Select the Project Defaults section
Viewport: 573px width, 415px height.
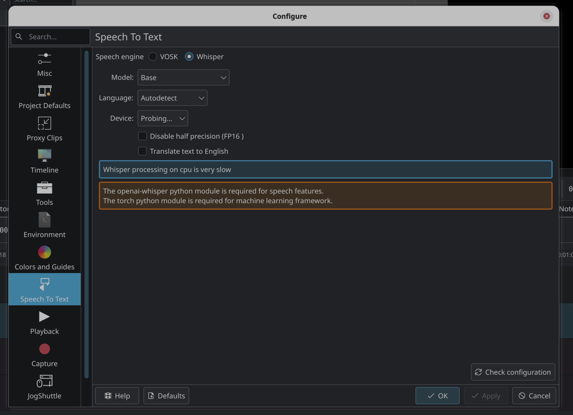coord(44,97)
